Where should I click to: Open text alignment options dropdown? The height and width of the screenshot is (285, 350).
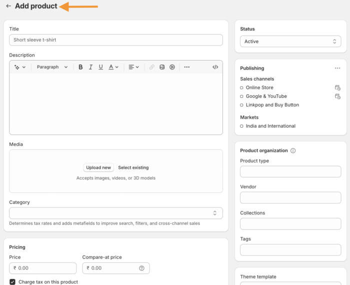(x=133, y=67)
